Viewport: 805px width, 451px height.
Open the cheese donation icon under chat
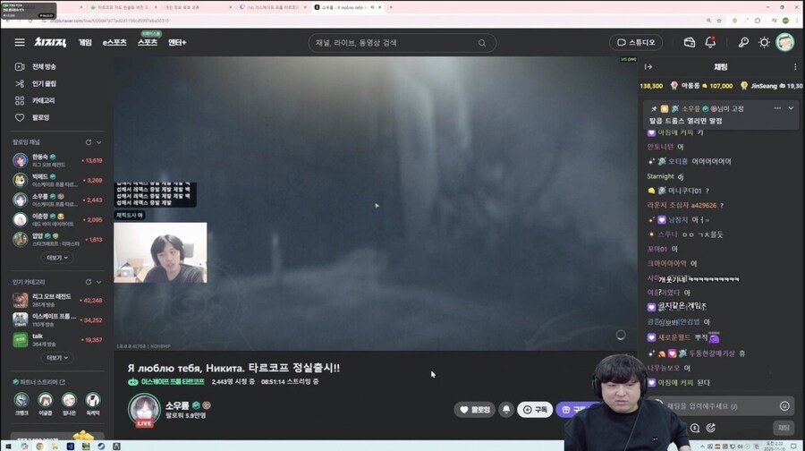(695, 428)
